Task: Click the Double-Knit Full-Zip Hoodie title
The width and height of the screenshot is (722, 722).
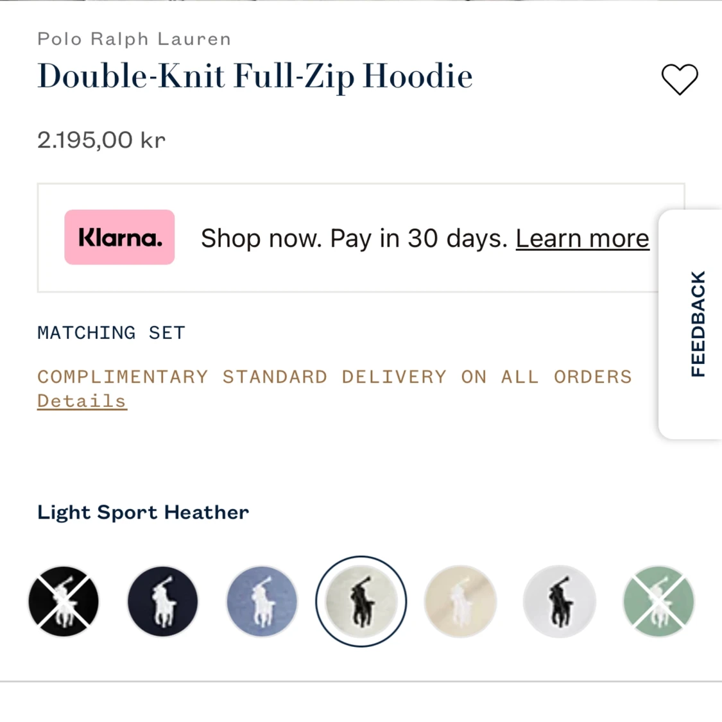Action: click(x=255, y=76)
